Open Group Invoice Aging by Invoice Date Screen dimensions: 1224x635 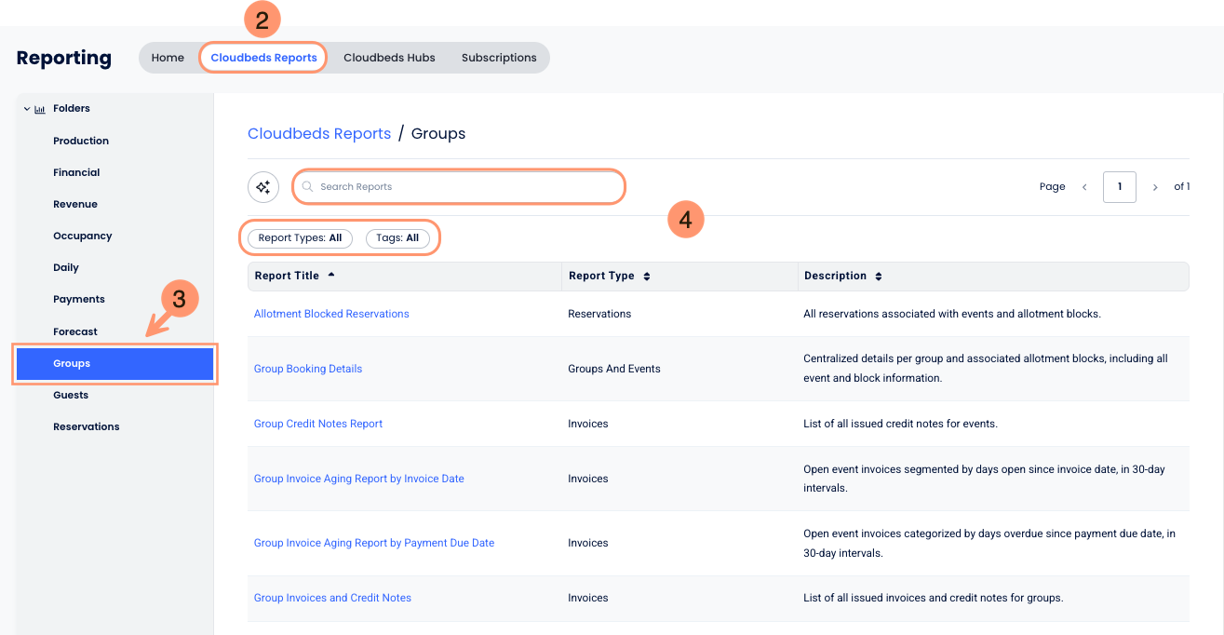pyautogui.click(x=359, y=479)
